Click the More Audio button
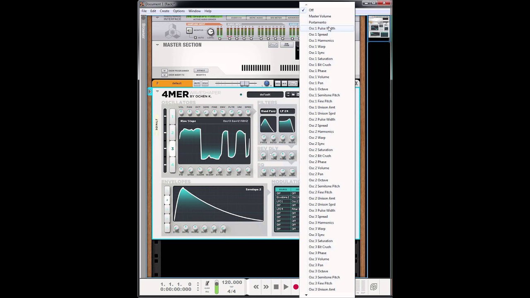 coord(256,18)
